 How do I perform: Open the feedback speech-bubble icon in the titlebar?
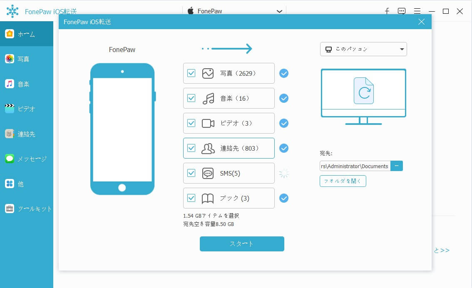tap(401, 11)
